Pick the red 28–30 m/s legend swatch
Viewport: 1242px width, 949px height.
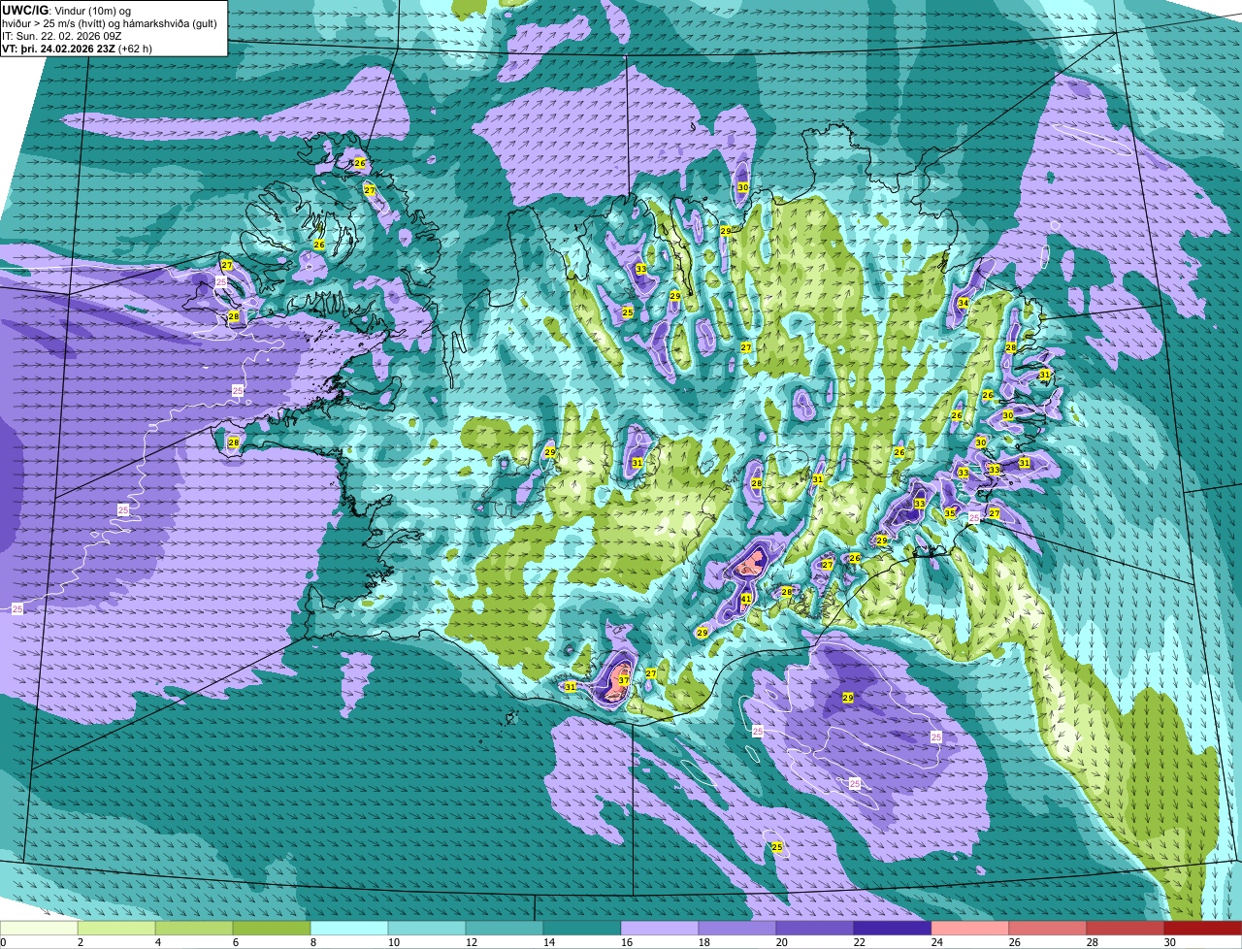[x=1126, y=928]
